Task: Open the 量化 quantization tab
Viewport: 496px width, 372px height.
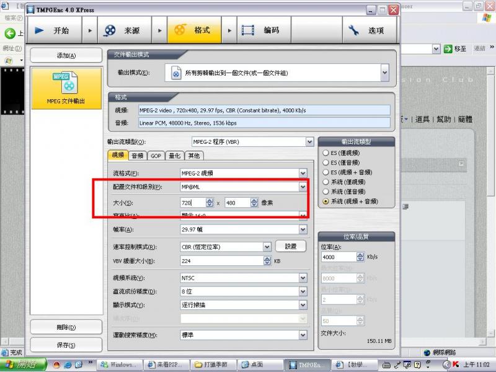Action: pyautogui.click(x=174, y=156)
